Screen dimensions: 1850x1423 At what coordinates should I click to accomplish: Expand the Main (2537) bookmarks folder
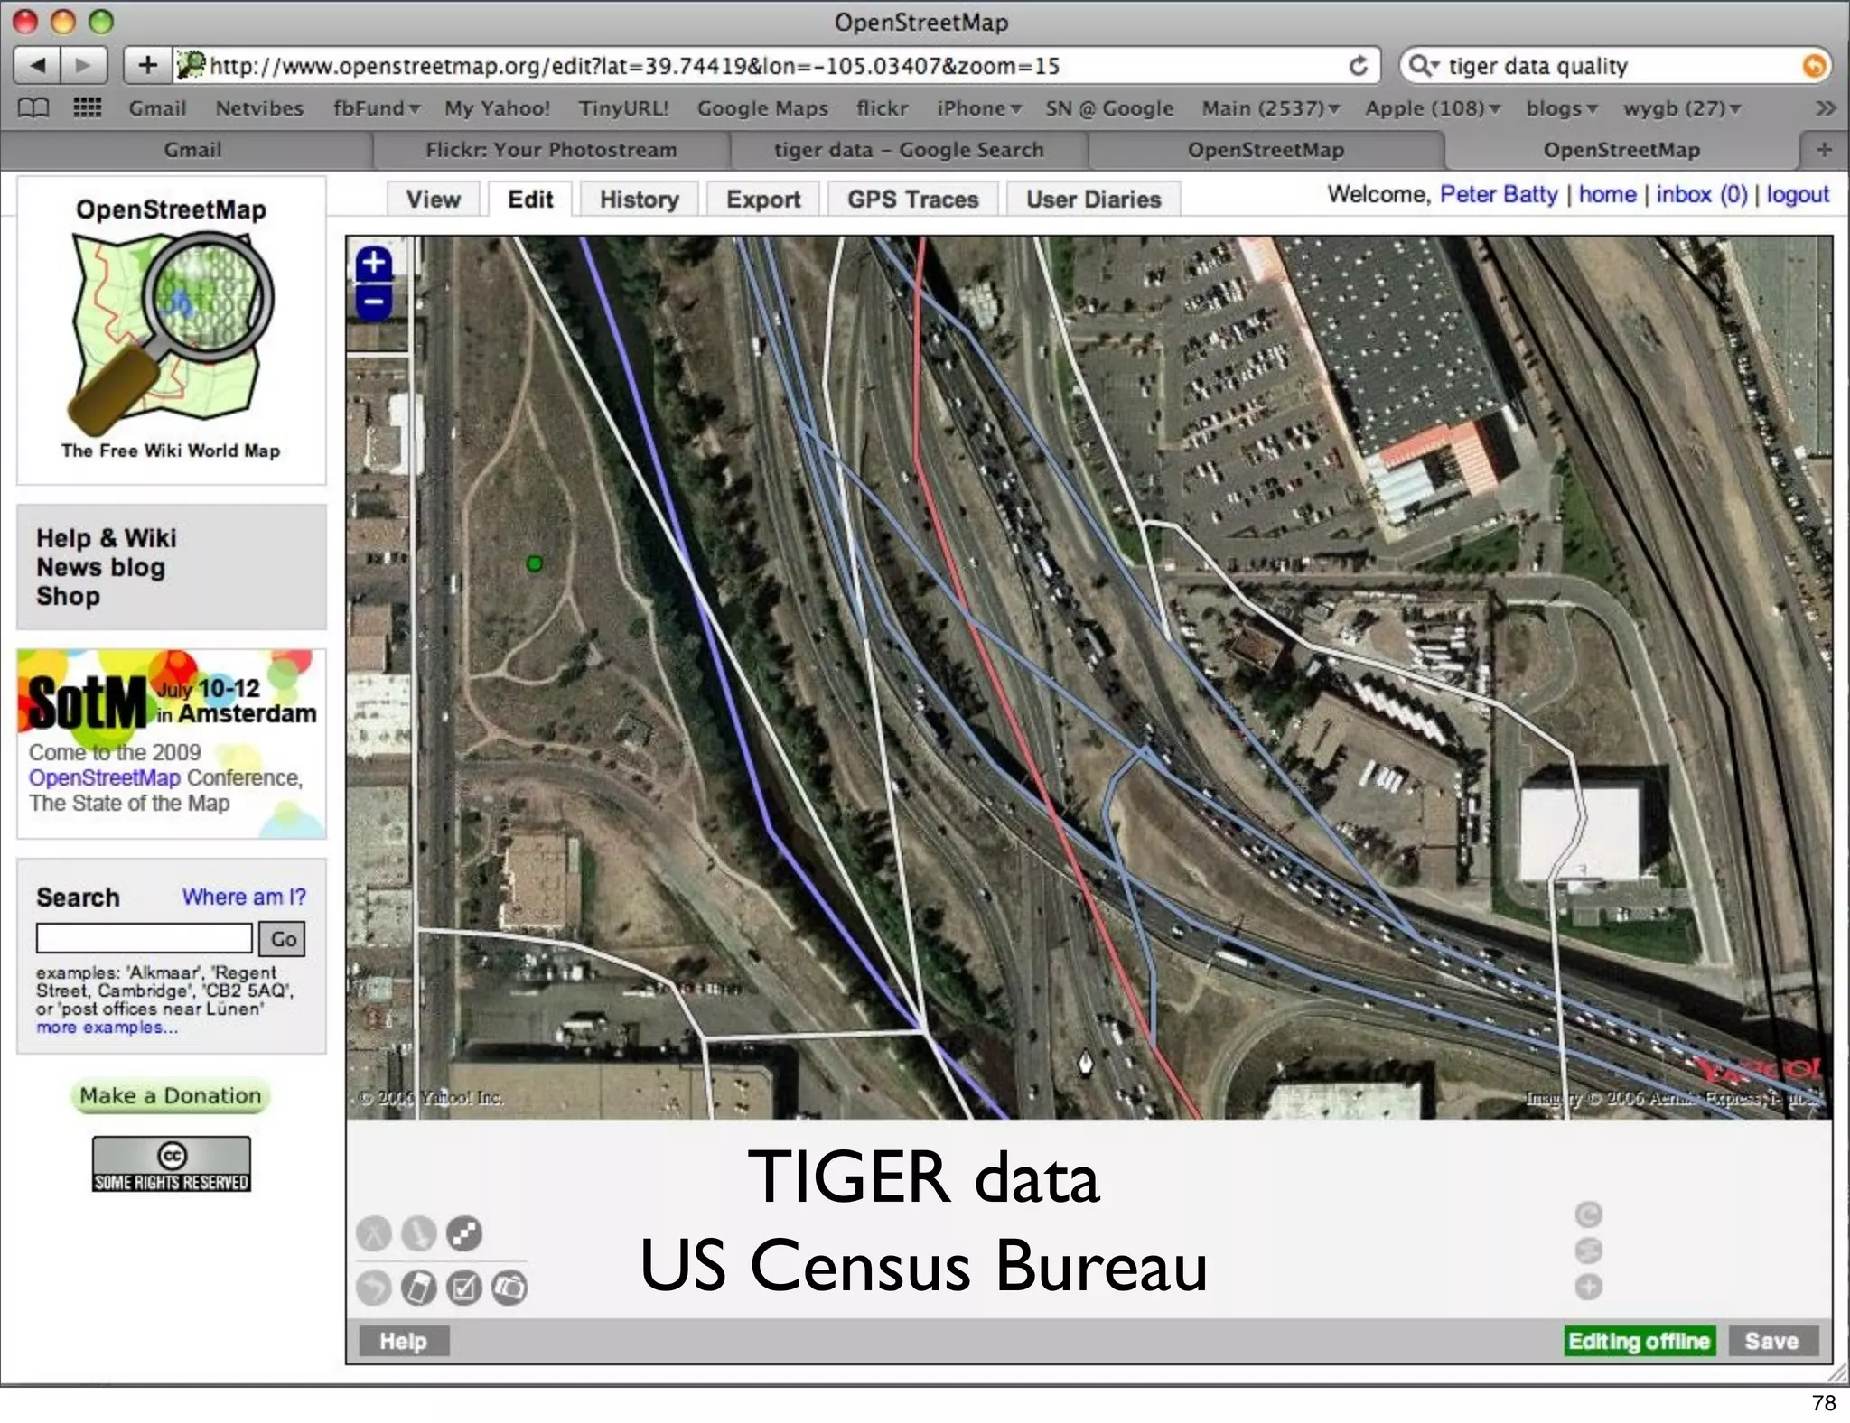1270,108
